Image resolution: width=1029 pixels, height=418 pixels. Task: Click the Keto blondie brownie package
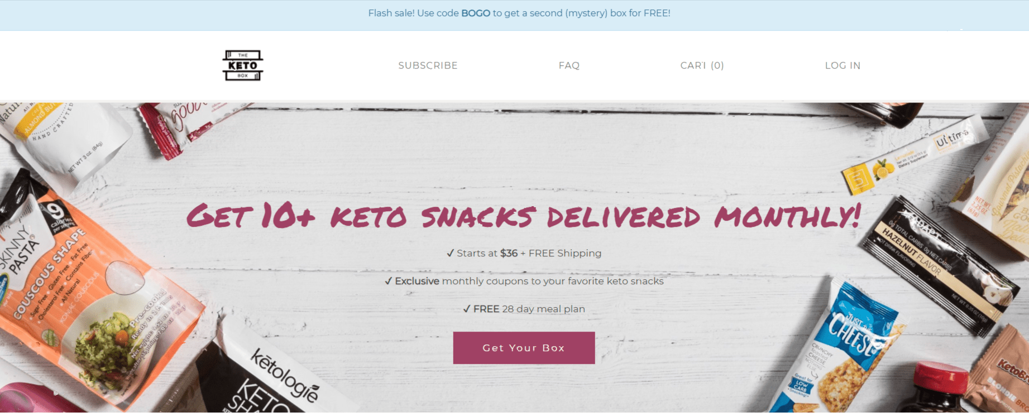click(1002, 373)
